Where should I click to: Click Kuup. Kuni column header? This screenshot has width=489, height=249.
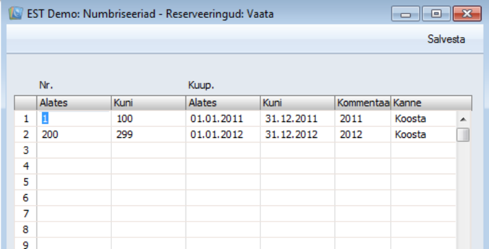297,103
